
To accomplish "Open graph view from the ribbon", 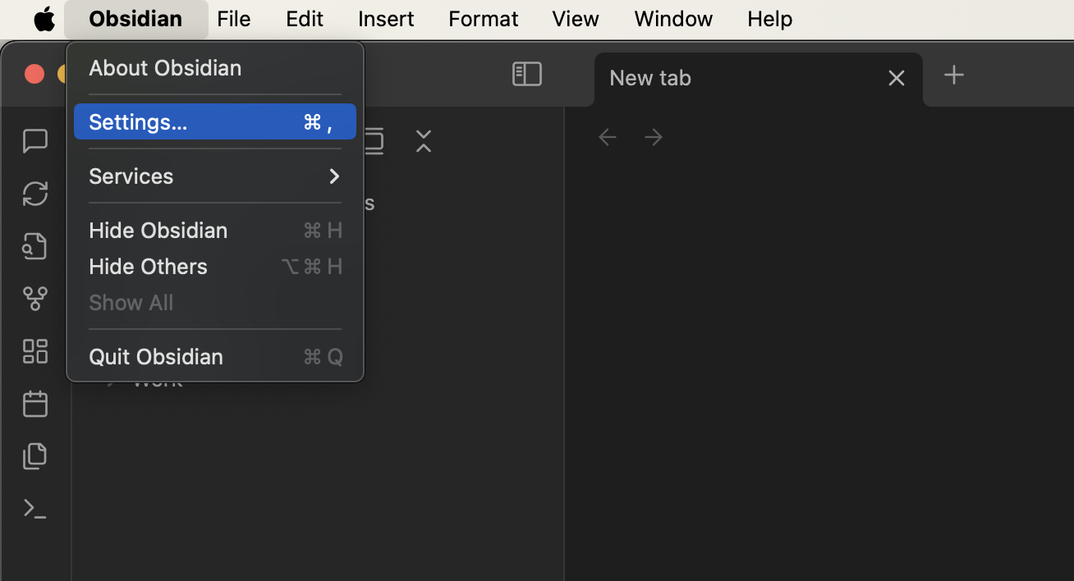I will 34,299.
